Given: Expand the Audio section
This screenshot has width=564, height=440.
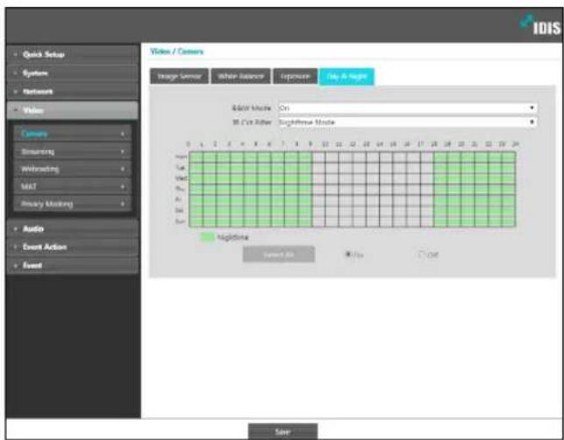Looking at the screenshot, I should pos(72,228).
